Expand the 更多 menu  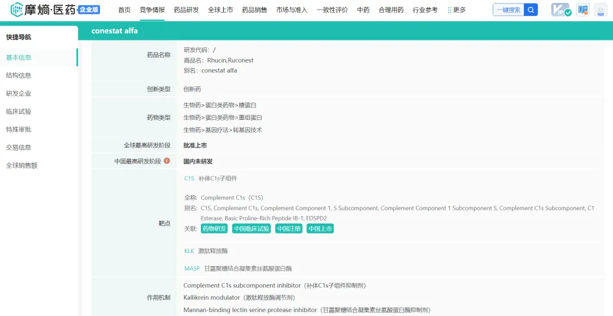pyautogui.click(x=456, y=10)
